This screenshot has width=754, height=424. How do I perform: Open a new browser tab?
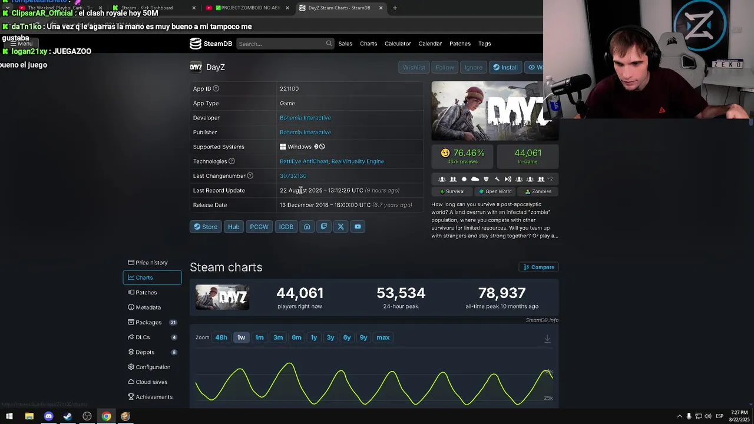pyautogui.click(x=395, y=8)
